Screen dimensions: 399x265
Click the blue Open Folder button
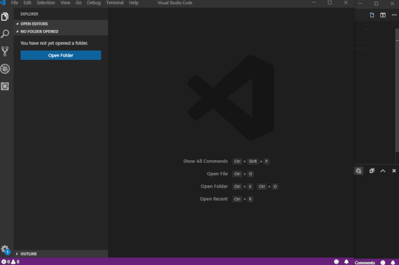click(61, 55)
